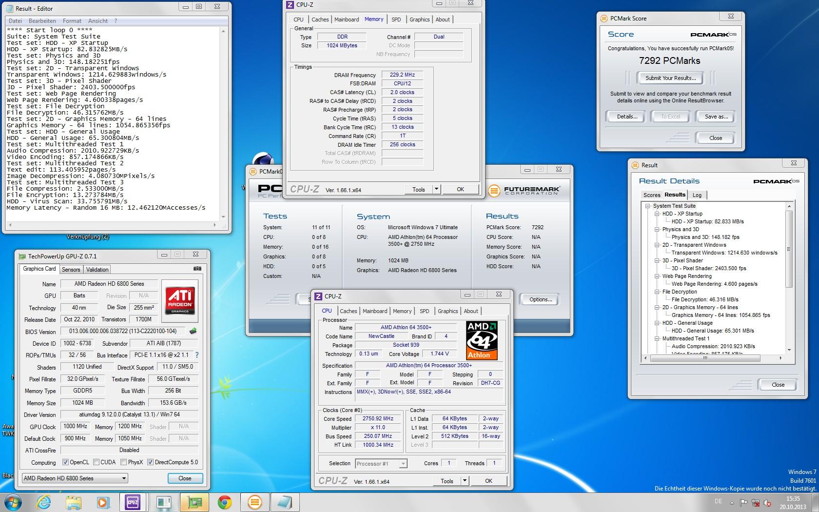Switch to the SPD tab in top CPU-Z window
The image size is (819, 512).
[x=396, y=20]
